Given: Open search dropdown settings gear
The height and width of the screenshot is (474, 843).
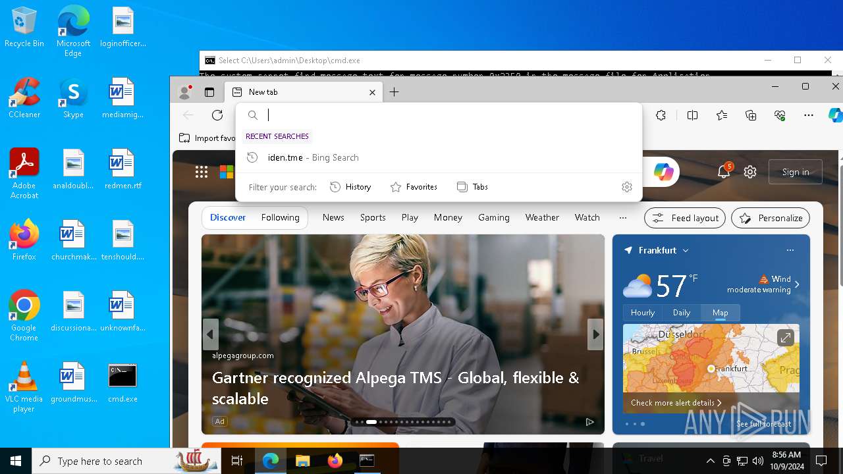Looking at the screenshot, I should (x=627, y=187).
